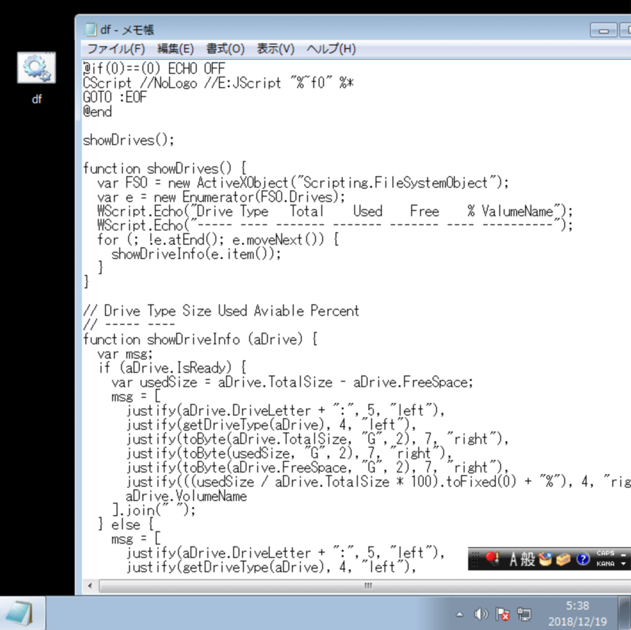Click the first 'if (aDrive.IsReady) {' line
Screen dimensions: 631x630
pos(172,368)
